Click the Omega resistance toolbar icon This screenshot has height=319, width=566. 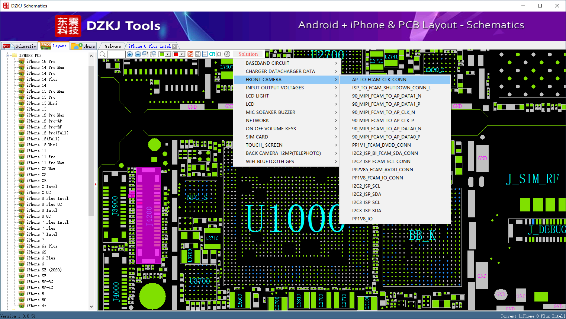click(x=219, y=54)
